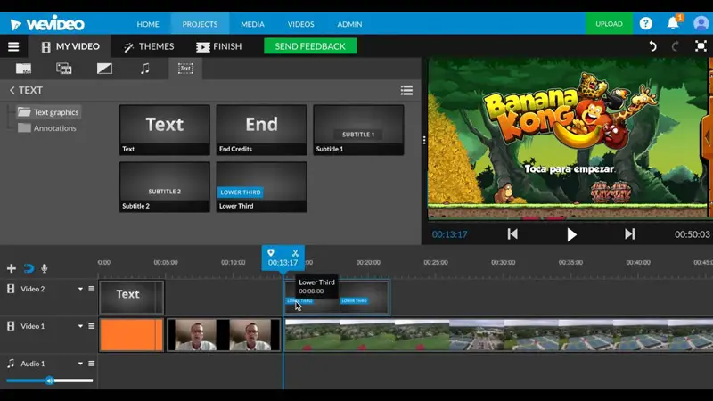Click the green Upload button
Image resolution: width=713 pixels, height=401 pixels.
click(x=609, y=24)
